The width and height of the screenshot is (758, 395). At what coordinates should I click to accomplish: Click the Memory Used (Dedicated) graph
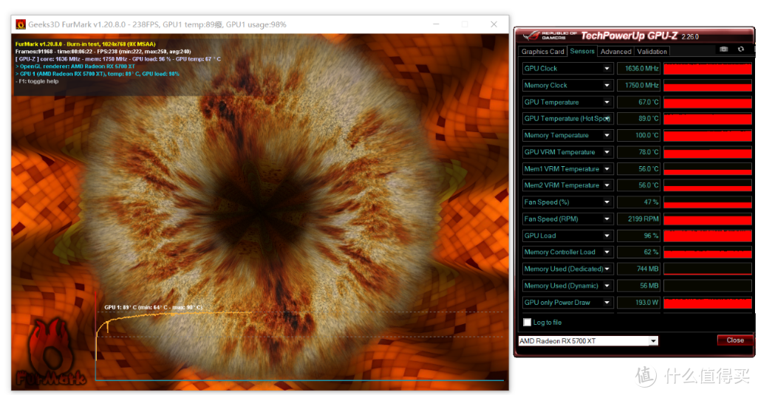point(707,269)
